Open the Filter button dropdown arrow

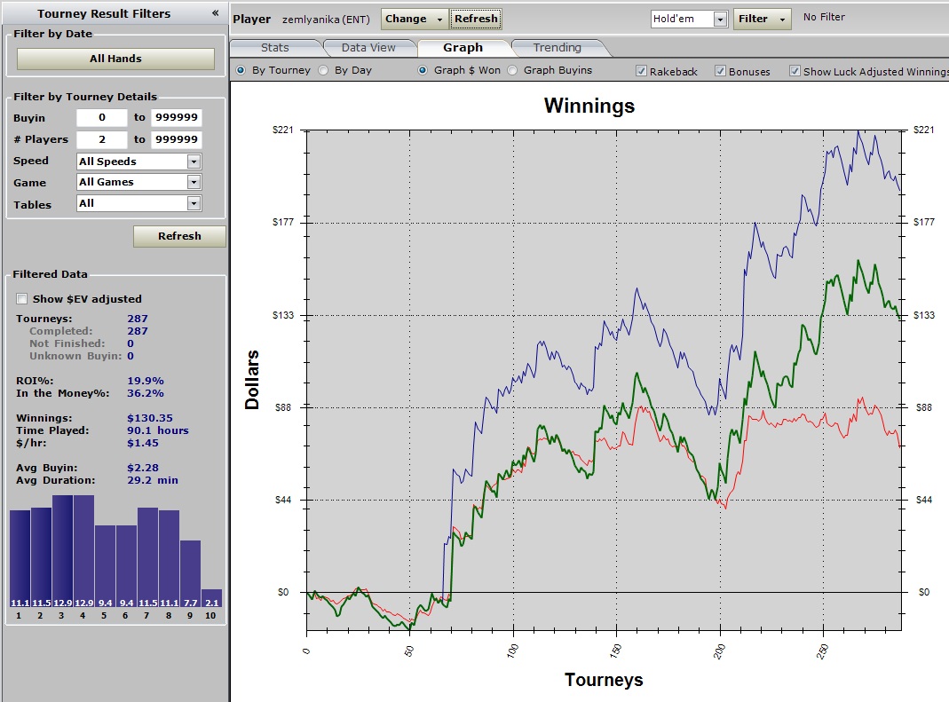pos(782,20)
